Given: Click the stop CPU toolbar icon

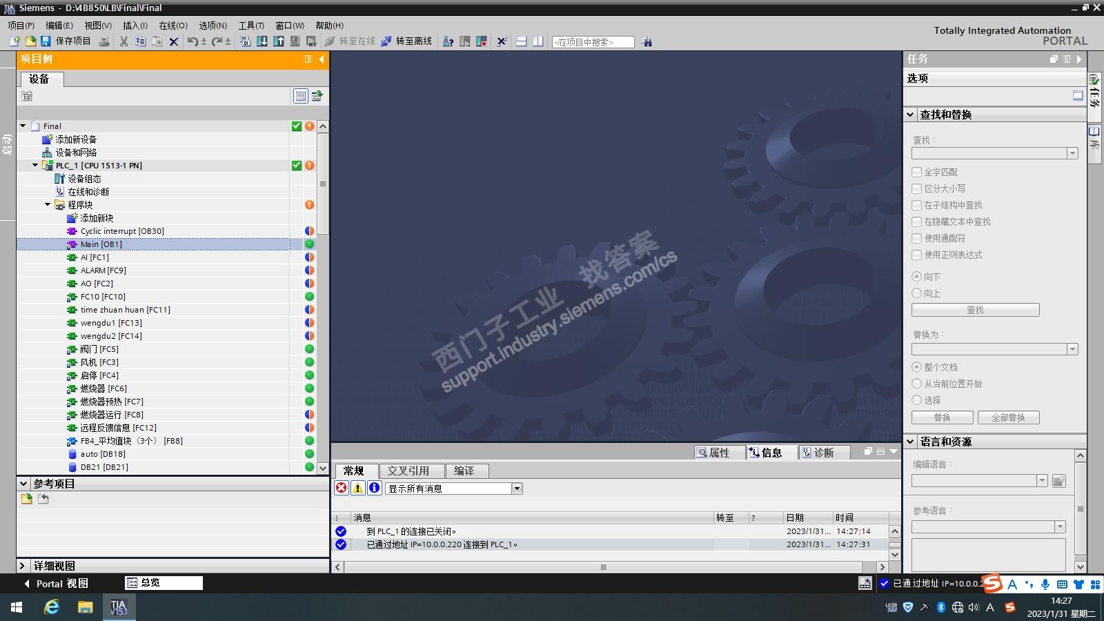Looking at the screenshot, I should click(x=482, y=41).
